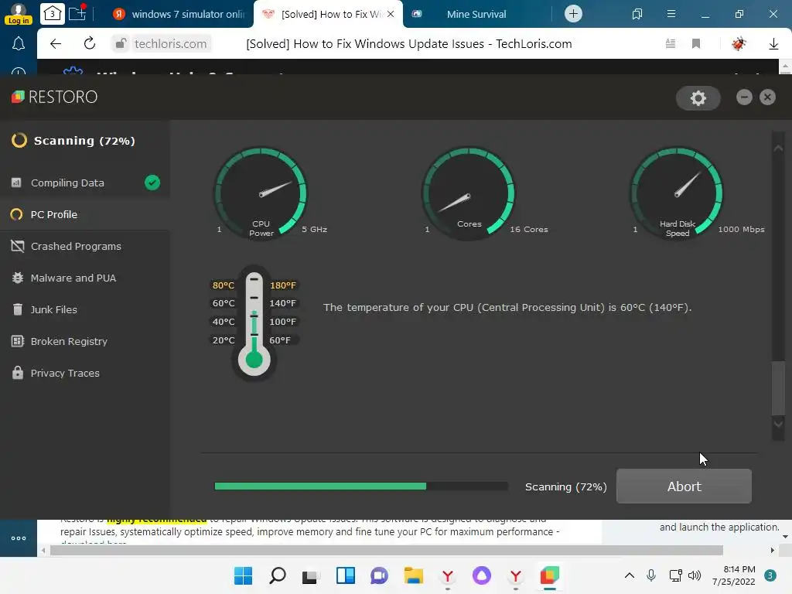The image size is (792, 594).
Task: Click the Junk Files trash icon
Action: click(17, 309)
